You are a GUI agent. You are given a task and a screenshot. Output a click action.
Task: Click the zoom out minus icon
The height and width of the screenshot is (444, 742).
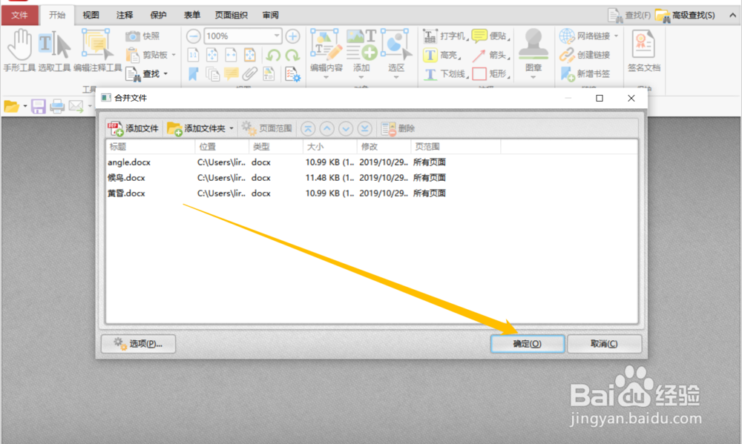pyautogui.click(x=193, y=36)
